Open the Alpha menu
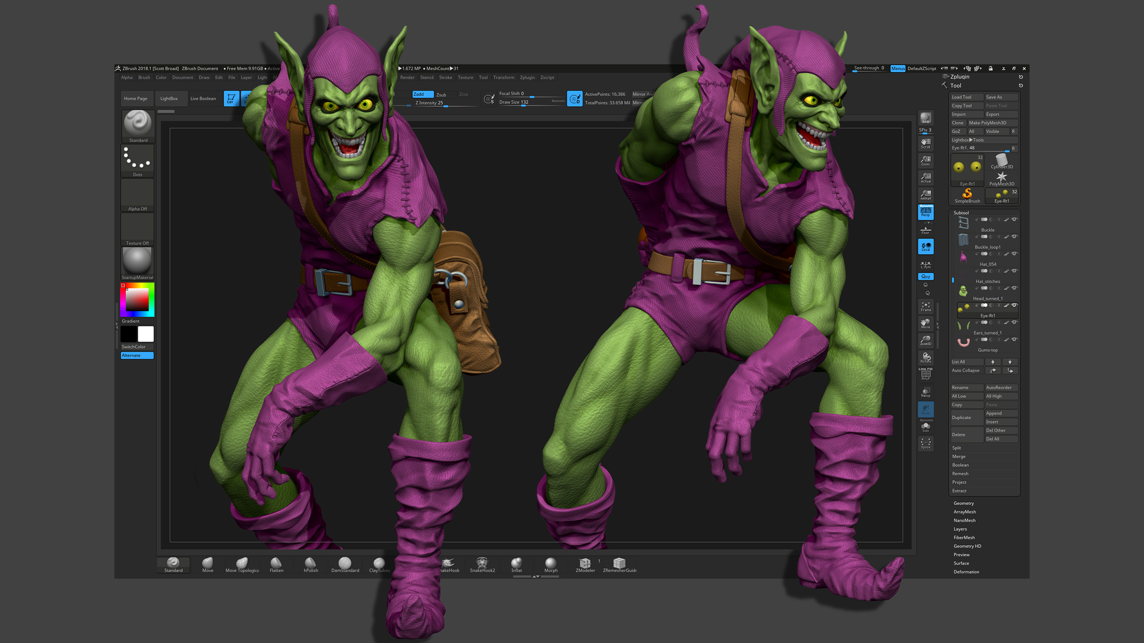The height and width of the screenshot is (643, 1144). 126,78
